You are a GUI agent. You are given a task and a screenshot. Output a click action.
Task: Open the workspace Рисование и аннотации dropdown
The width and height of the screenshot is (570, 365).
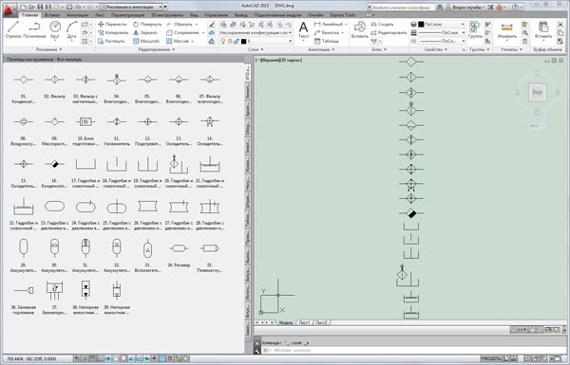point(131,7)
